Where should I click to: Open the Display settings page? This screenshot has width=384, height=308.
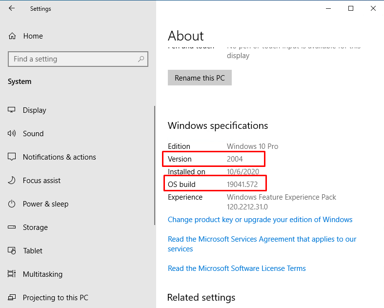[x=35, y=110]
